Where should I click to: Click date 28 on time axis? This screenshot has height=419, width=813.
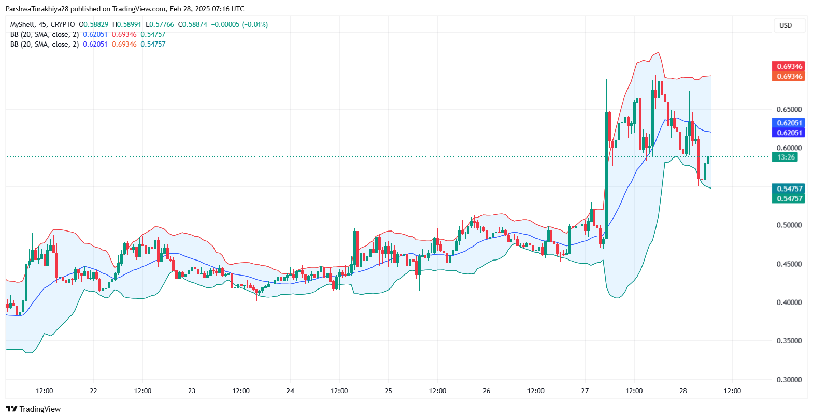683,391
